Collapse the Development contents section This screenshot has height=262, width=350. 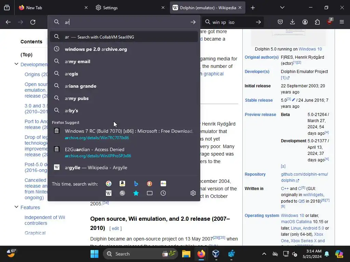[16, 64]
